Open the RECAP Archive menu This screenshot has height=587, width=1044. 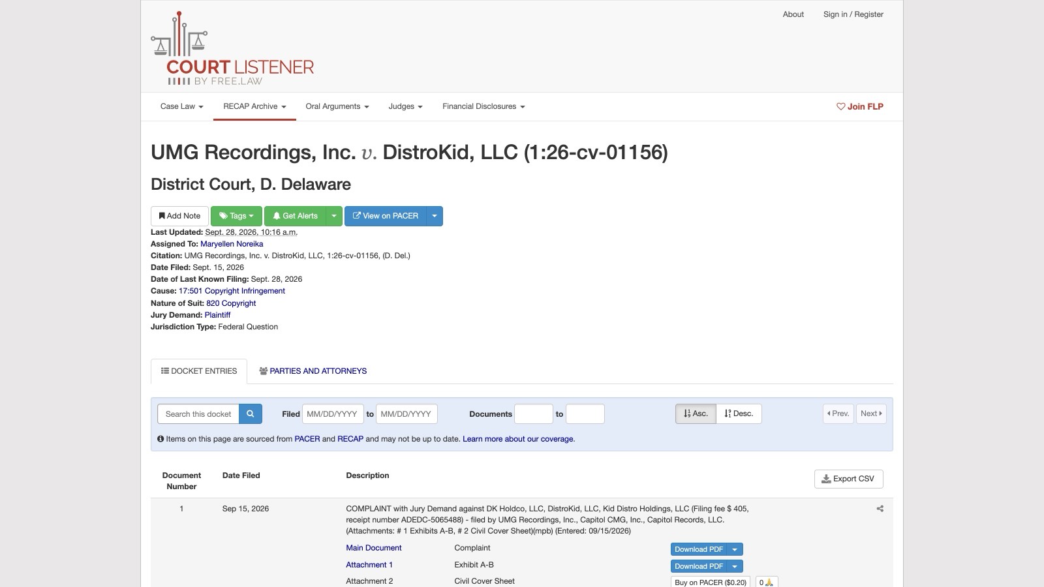pos(254,106)
